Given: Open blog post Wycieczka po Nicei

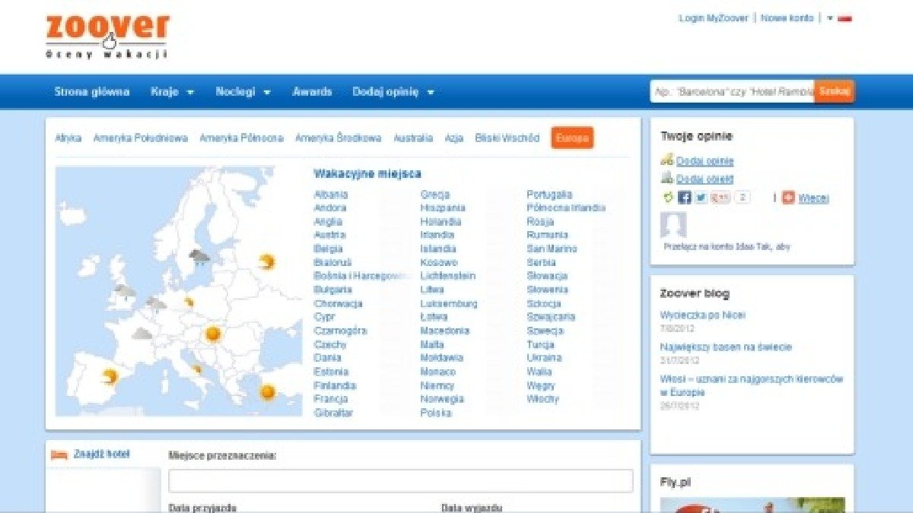Looking at the screenshot, I should (x=703, y=315).
